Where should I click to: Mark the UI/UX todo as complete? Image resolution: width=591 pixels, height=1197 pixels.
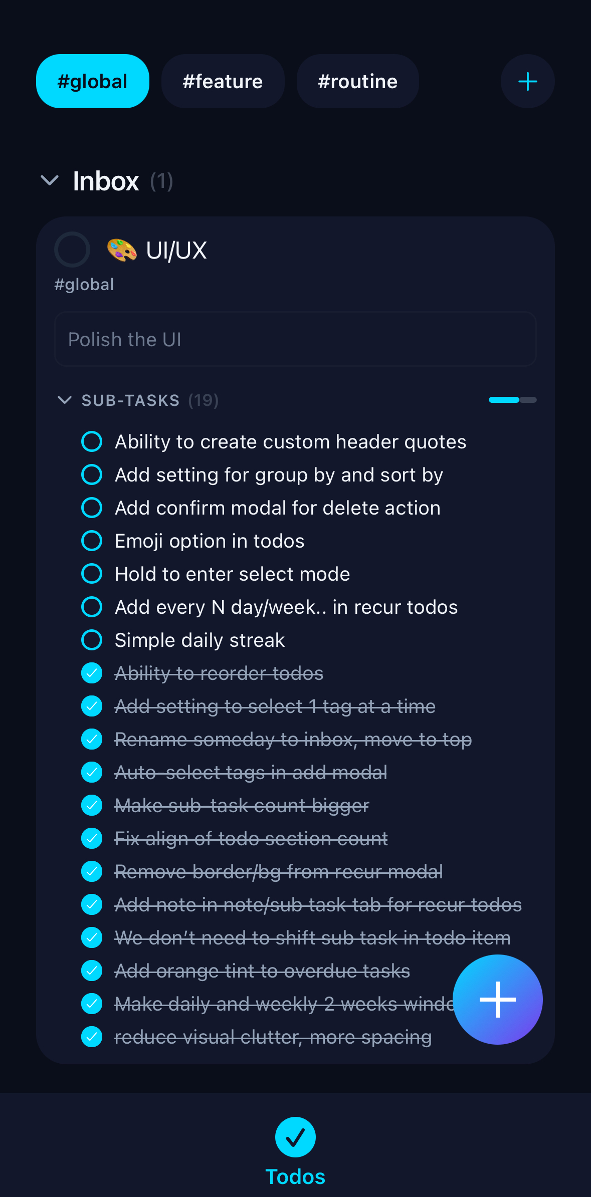coord(72,250)
